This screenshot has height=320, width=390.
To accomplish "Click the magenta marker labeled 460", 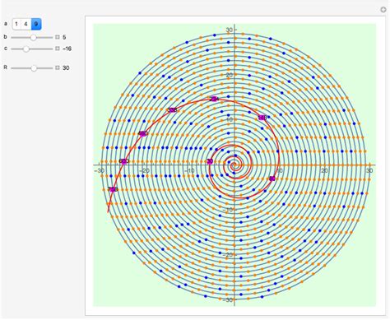I will click(x=142, y=134).
